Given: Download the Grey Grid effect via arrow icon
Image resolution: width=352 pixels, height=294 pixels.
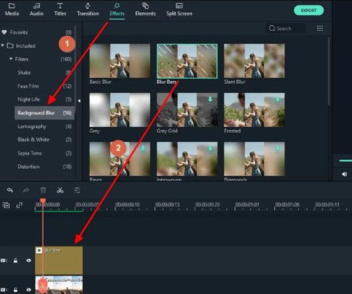Looking at the screenshot, I should (x=210, y=99).
